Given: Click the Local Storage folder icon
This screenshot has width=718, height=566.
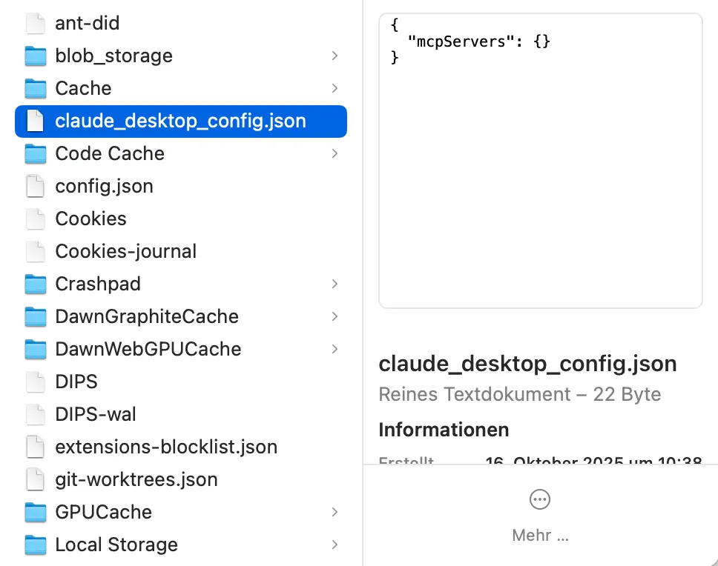Looking at the screenshot, I should point(35,545).
